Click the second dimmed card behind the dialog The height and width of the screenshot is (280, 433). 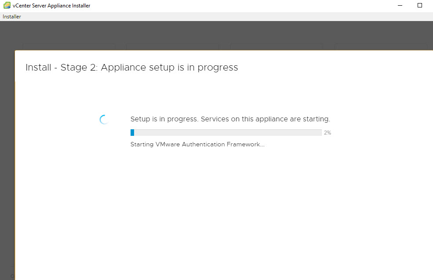pyautogui.click(x=172, y=46)
